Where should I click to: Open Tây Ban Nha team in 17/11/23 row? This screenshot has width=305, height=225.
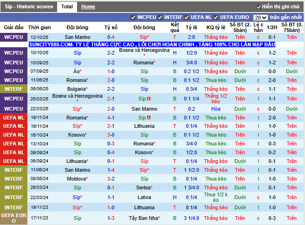(x=144, y=218)
